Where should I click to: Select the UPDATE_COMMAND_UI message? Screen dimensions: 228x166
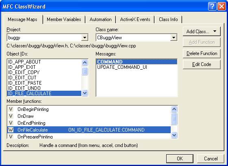pyautogui.click(x=137, y=67)
